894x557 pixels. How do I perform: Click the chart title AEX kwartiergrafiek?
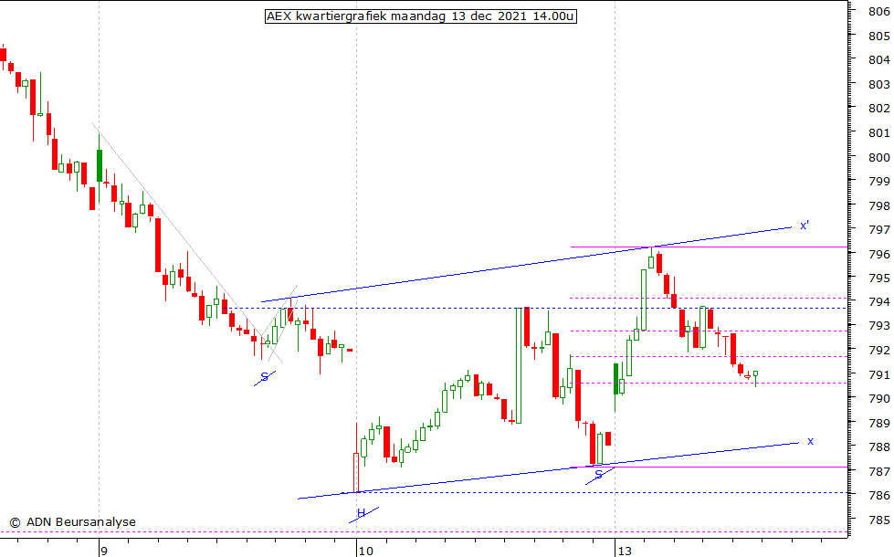pyautogui.click(x=421, y=16)
